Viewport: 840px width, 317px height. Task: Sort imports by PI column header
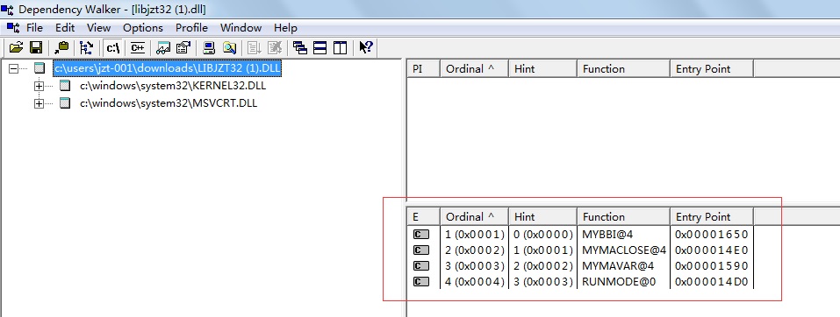pos(424,69)
